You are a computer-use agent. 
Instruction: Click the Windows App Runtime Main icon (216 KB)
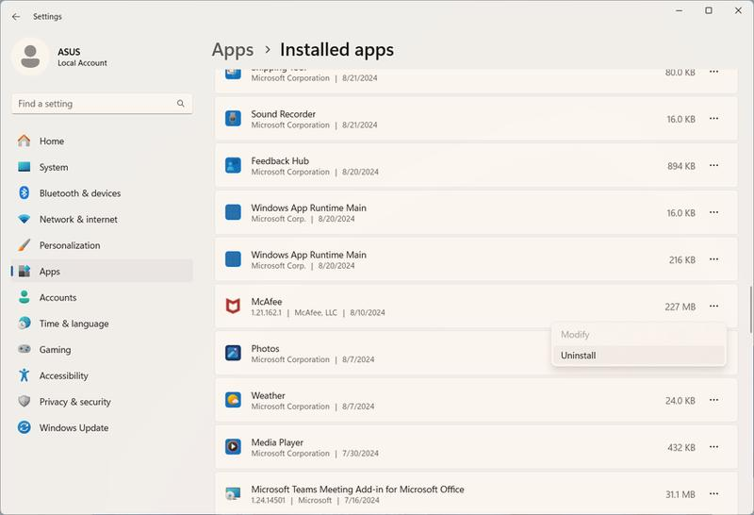pyautogui.click(x=233, y=259)
